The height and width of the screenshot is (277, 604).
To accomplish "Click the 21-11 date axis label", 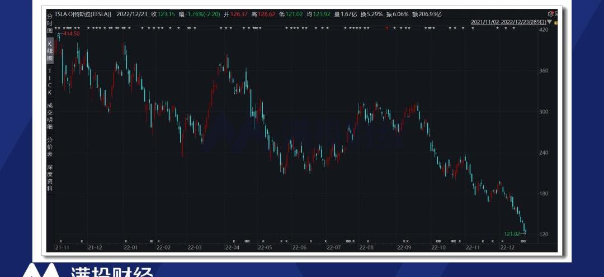I will click(x=62, y=247).
